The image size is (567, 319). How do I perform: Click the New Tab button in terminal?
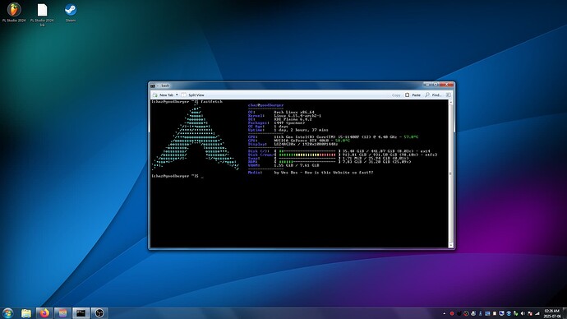click(164, 95)
